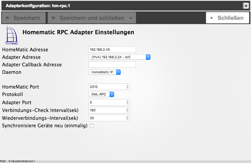Click Synchronisiere Geräte neu (einmalig) label
The height and width of the screenshot is (163, 251).
click(x=45, y=125)
